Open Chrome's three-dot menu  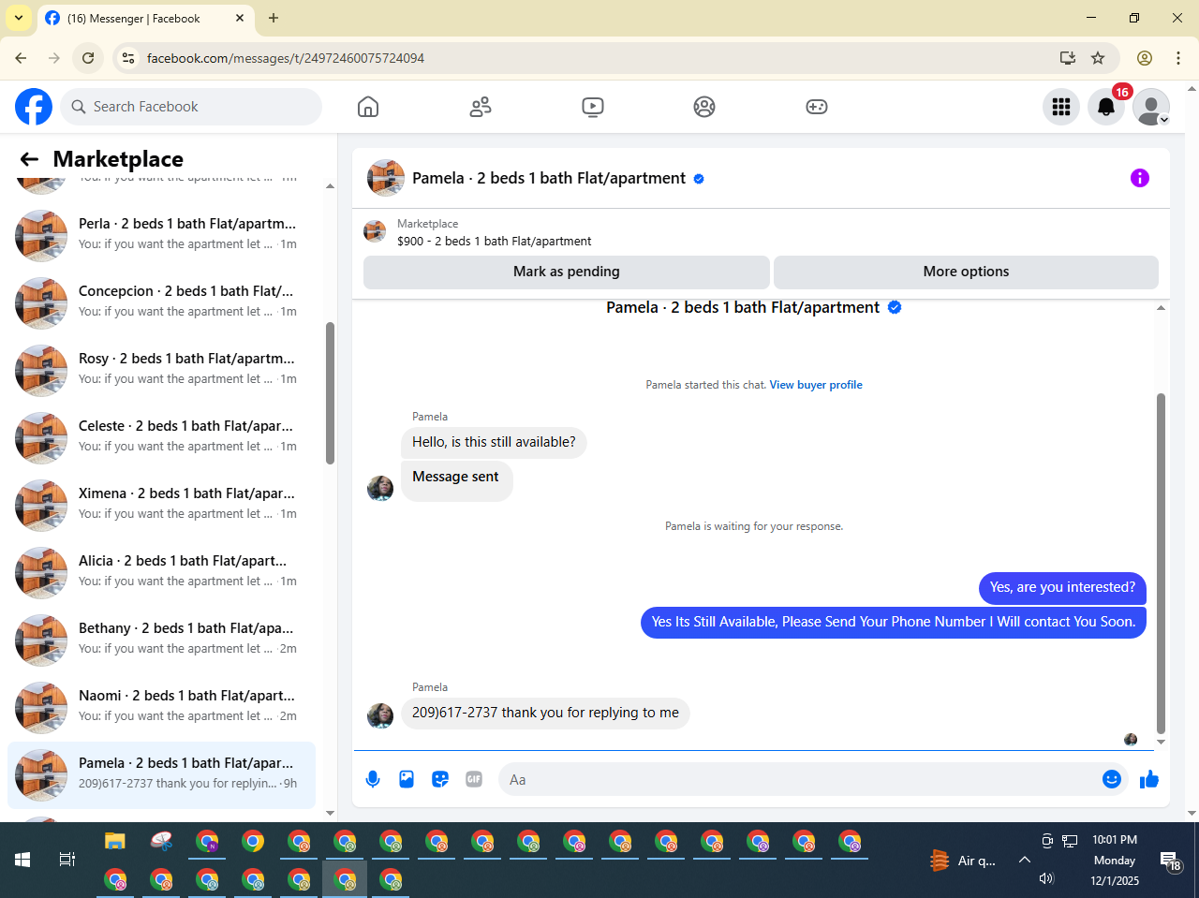pos(1178,58)
